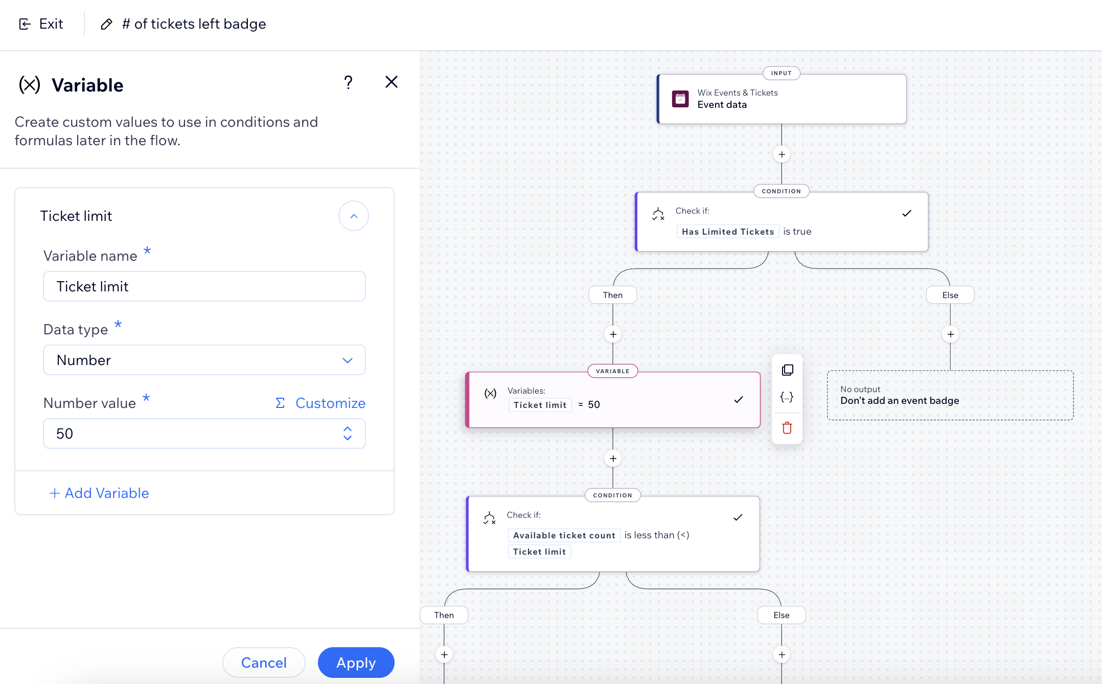Click the help question mark icon
This screenshot has width=1102, height=684.
[348, 82]
